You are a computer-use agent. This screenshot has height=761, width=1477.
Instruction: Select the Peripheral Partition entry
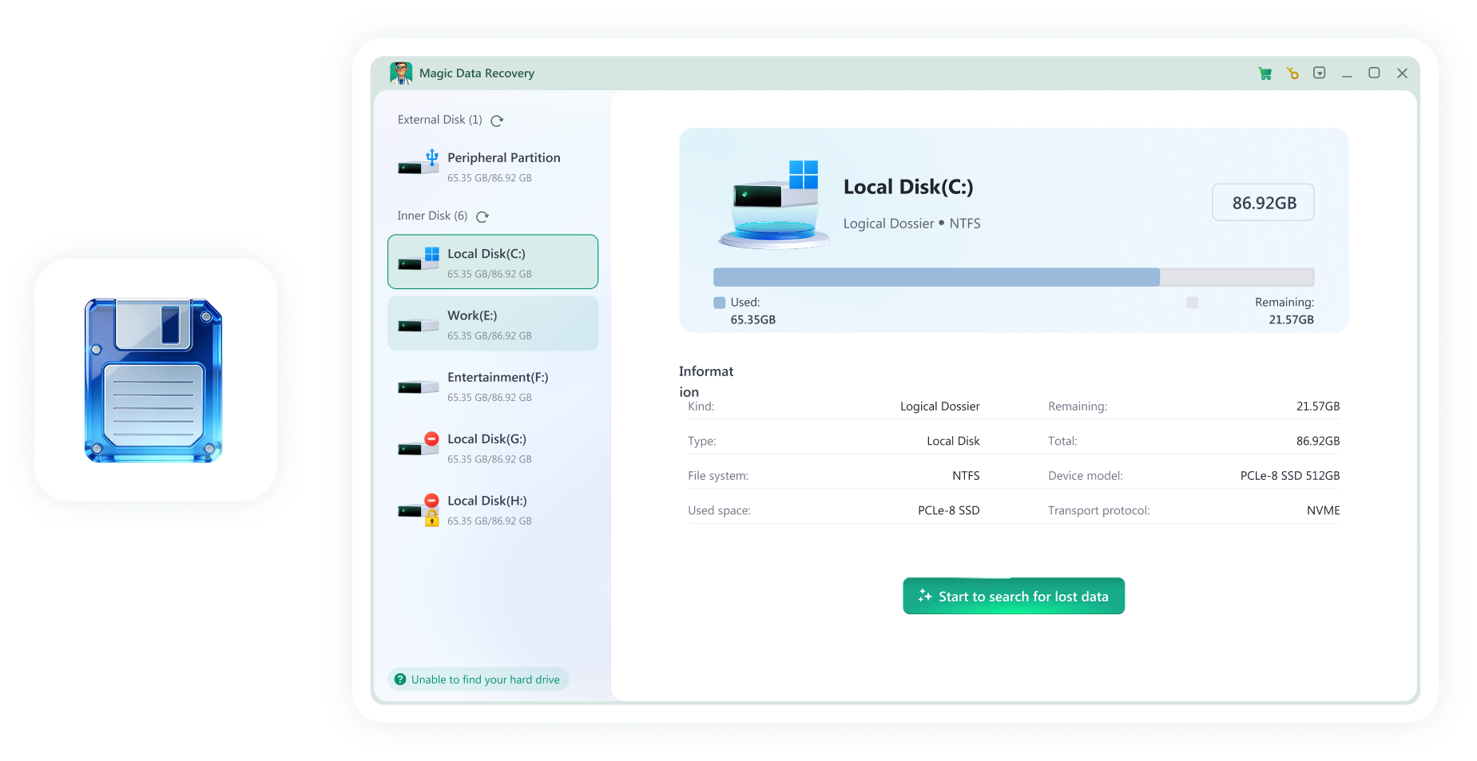click(493, 166)
